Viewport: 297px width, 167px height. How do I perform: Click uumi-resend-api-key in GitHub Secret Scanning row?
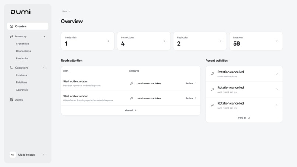pyautogui.click(x=149, y=98)
